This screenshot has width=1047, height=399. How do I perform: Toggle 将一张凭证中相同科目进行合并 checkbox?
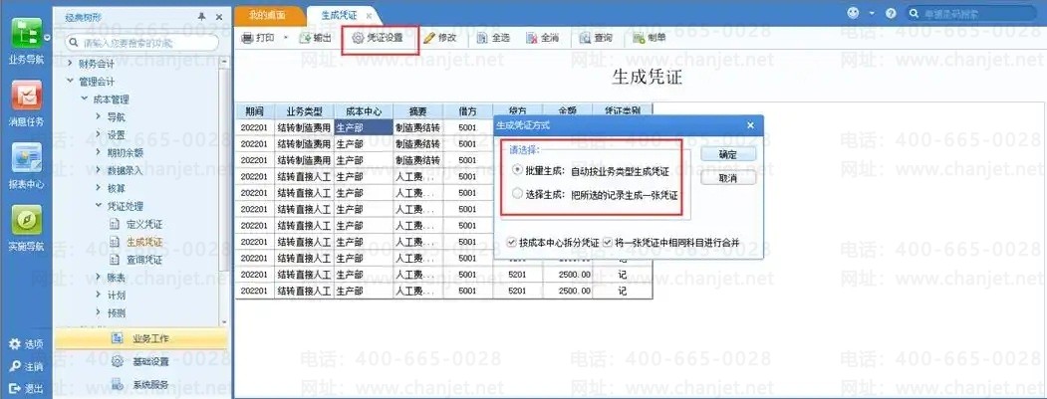coord(606,242)
